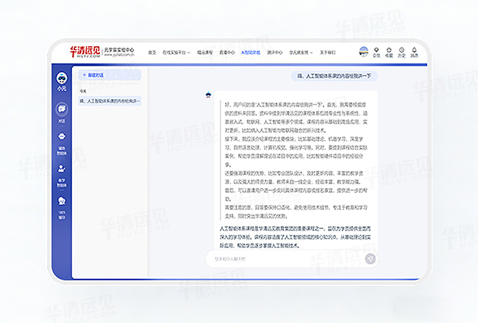The width and height of the screenshot is (478, 323).
Task: Click the 小元 robot avatar in sidebar
Action: (62, 78)
